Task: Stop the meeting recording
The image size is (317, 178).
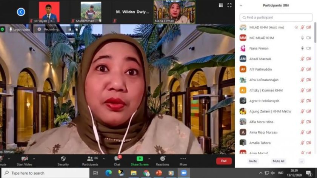Action: click(x=76, y=29)
